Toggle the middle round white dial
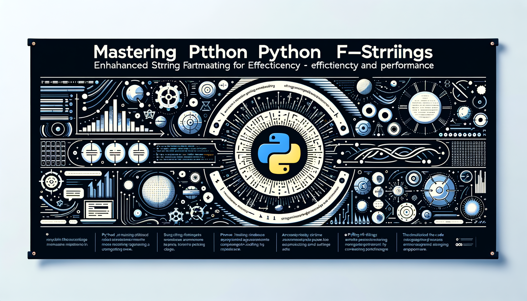Image resolution: width=527 pixels, height=301 pixels. (115, 153)
